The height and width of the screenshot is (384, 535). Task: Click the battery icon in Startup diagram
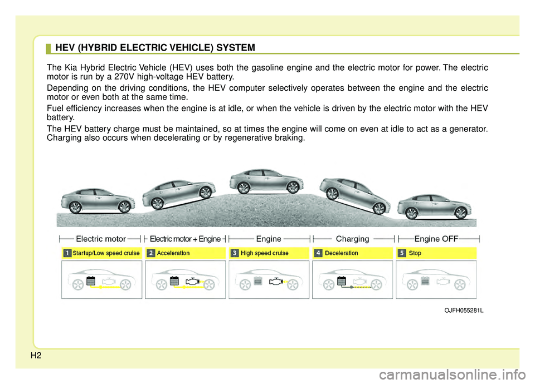tap(91, 280)
